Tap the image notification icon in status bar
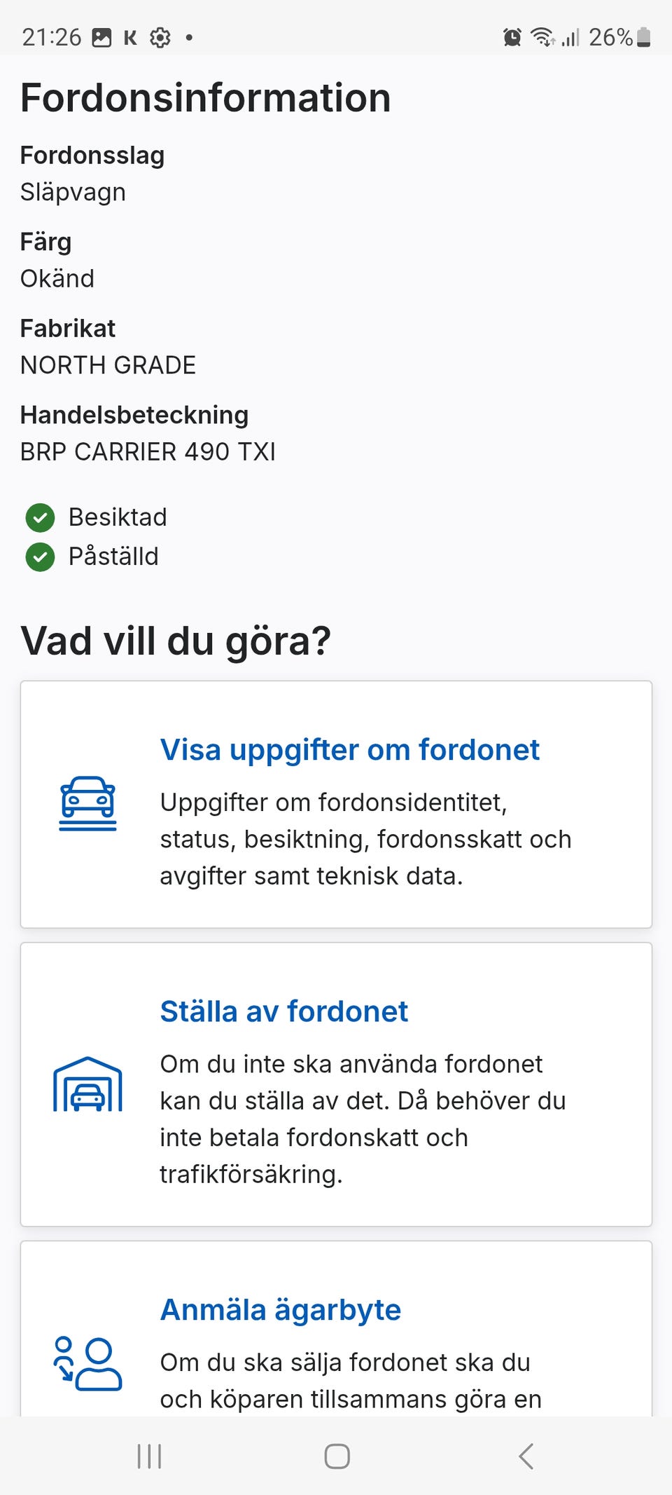The width and height of the screenshot is (672, 1495). point(102,37)
